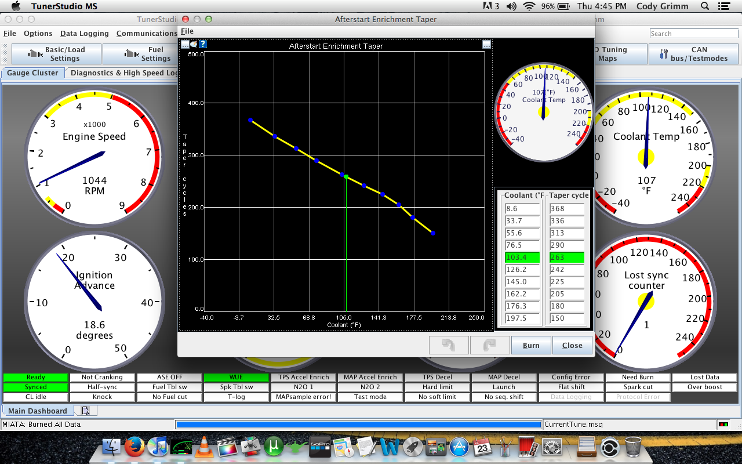
Task: Toggle the WUE status indicator
Action: click(236, 377)
